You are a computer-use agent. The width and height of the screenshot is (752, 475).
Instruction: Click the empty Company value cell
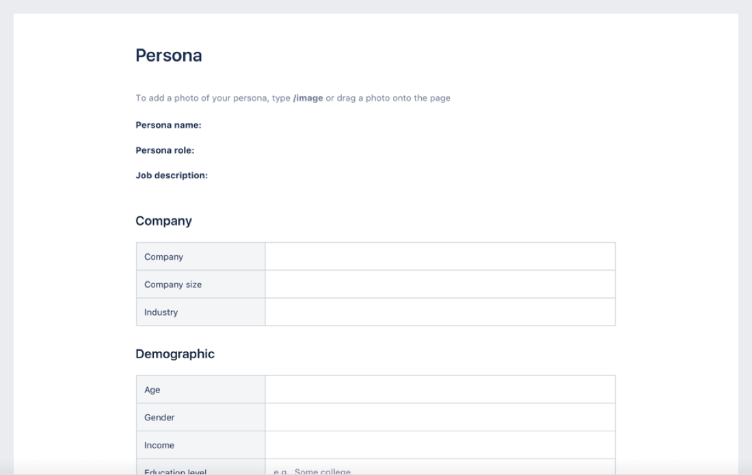(440, 257)
